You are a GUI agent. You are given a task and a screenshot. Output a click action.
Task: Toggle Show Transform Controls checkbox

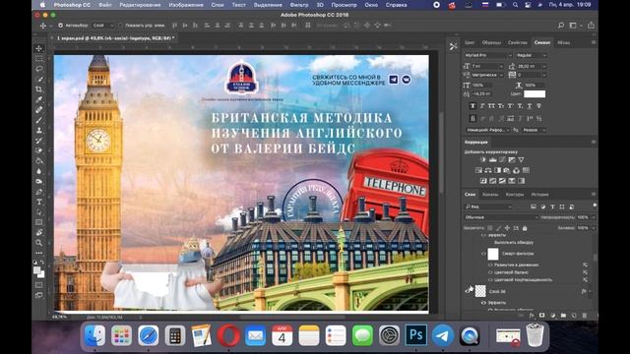click(120, 26)
